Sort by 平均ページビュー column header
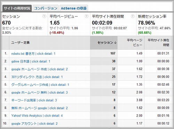 pyautogui.click(x=131, y=43)
